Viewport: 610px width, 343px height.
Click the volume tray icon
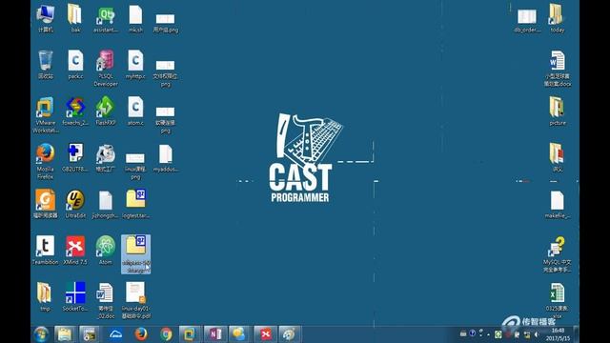[x=537, y=334]
